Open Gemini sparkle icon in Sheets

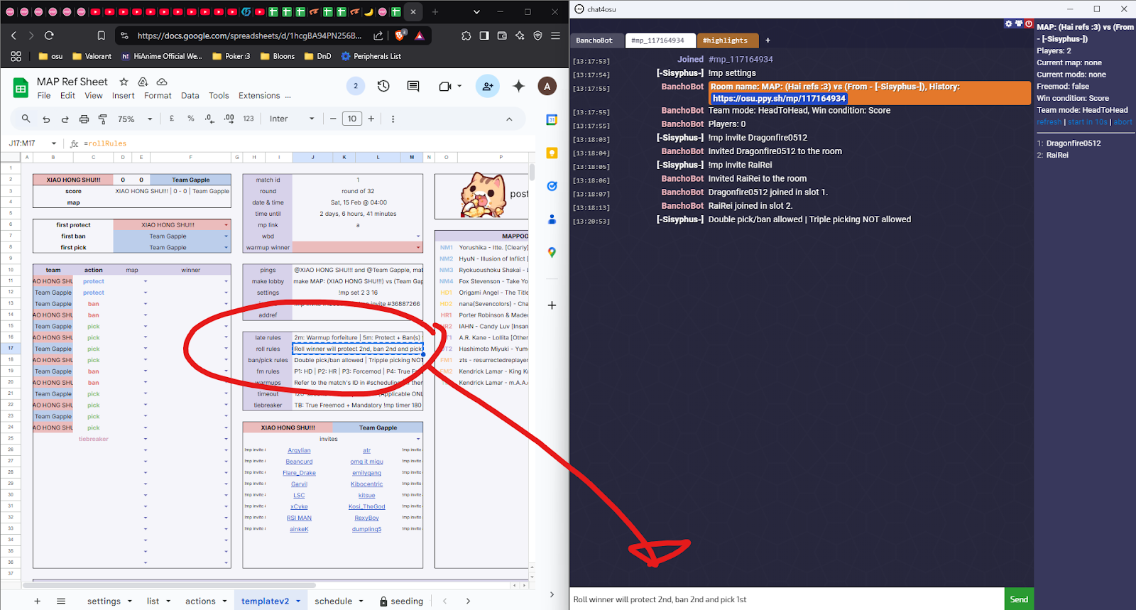point(519,86)
